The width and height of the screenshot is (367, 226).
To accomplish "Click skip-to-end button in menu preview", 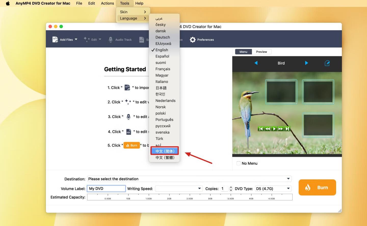I will pos(287,129).
